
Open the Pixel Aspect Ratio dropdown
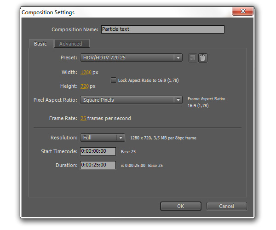131,100
